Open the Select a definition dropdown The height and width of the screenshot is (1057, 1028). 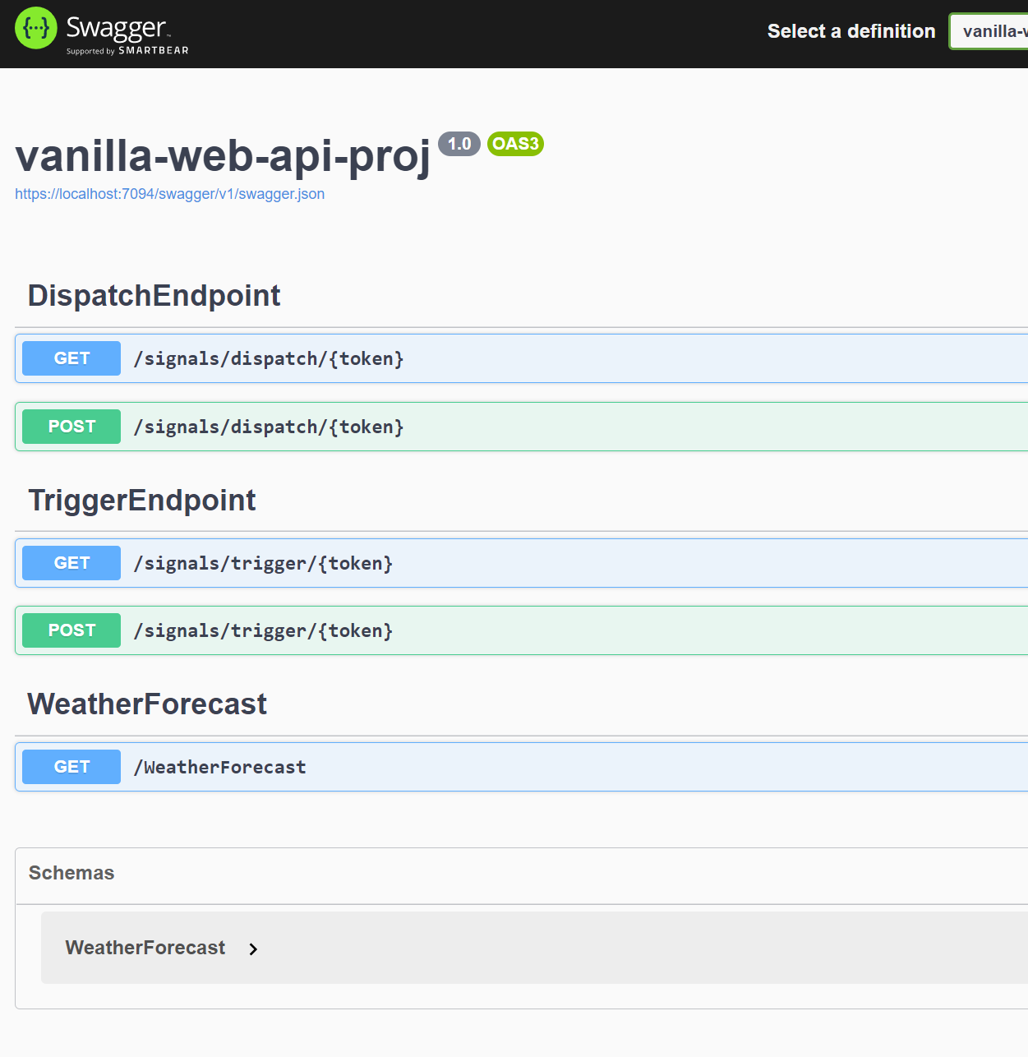[x=989, y=31]
